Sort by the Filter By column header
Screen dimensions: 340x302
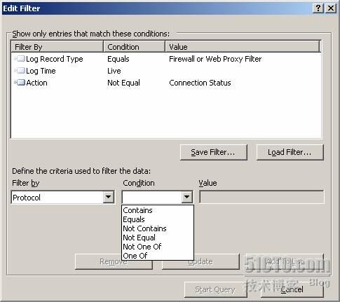coord(57,47)
